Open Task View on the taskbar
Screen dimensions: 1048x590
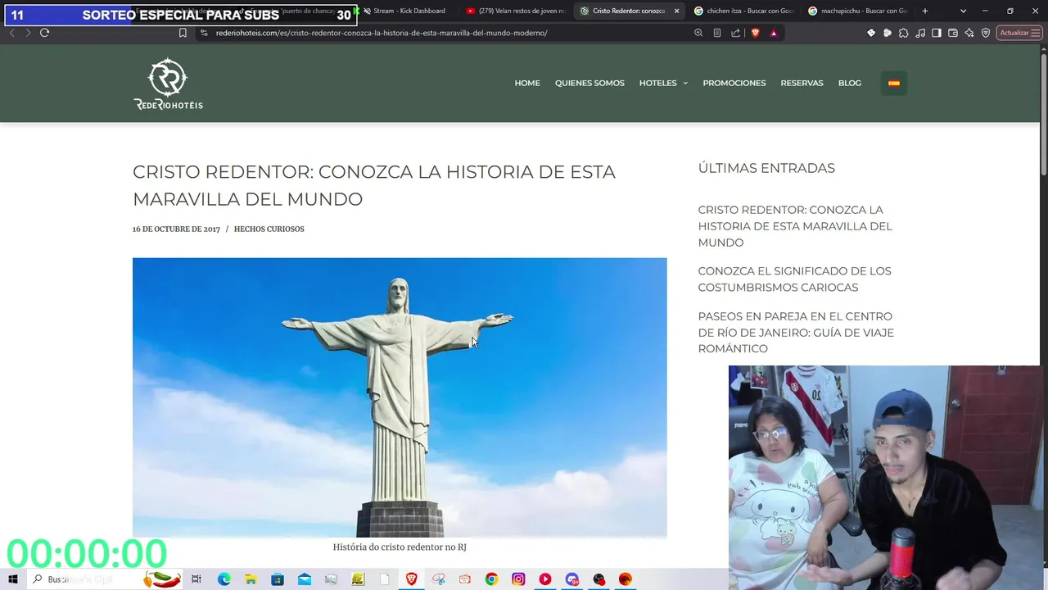point(196,579)
